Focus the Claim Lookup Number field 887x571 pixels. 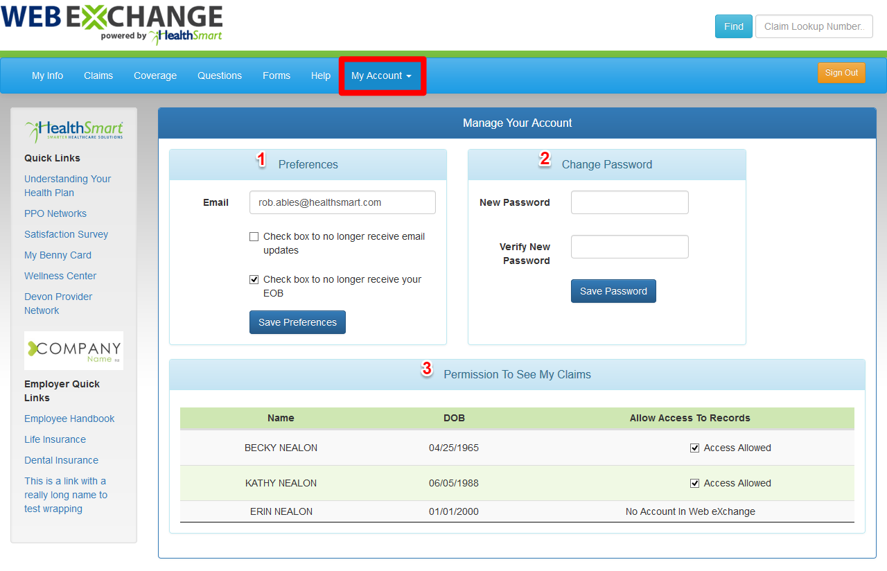[814, 26]
